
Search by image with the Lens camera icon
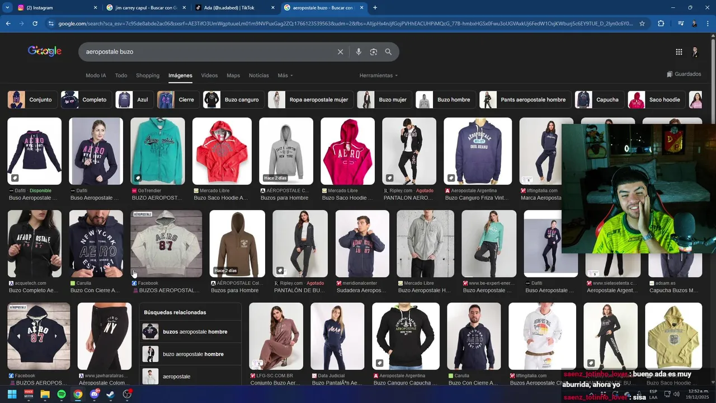pyautogui.click(x=374, y=51)
